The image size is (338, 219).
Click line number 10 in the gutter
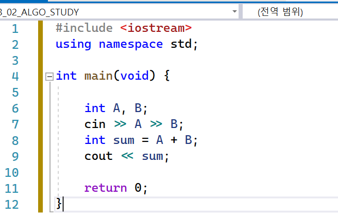point(12,173)
